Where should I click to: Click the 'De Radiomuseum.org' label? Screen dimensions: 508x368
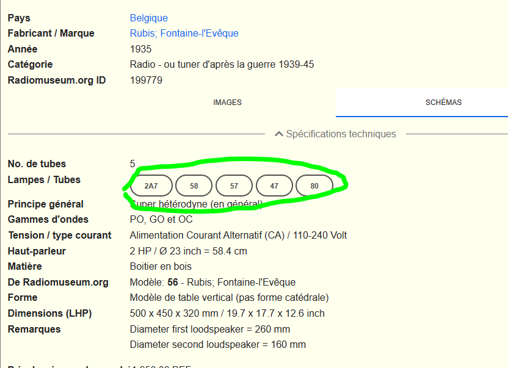[x=58, y=282]
